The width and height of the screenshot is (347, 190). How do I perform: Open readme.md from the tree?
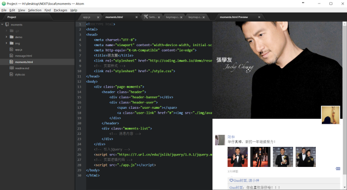tap(22, 68)
